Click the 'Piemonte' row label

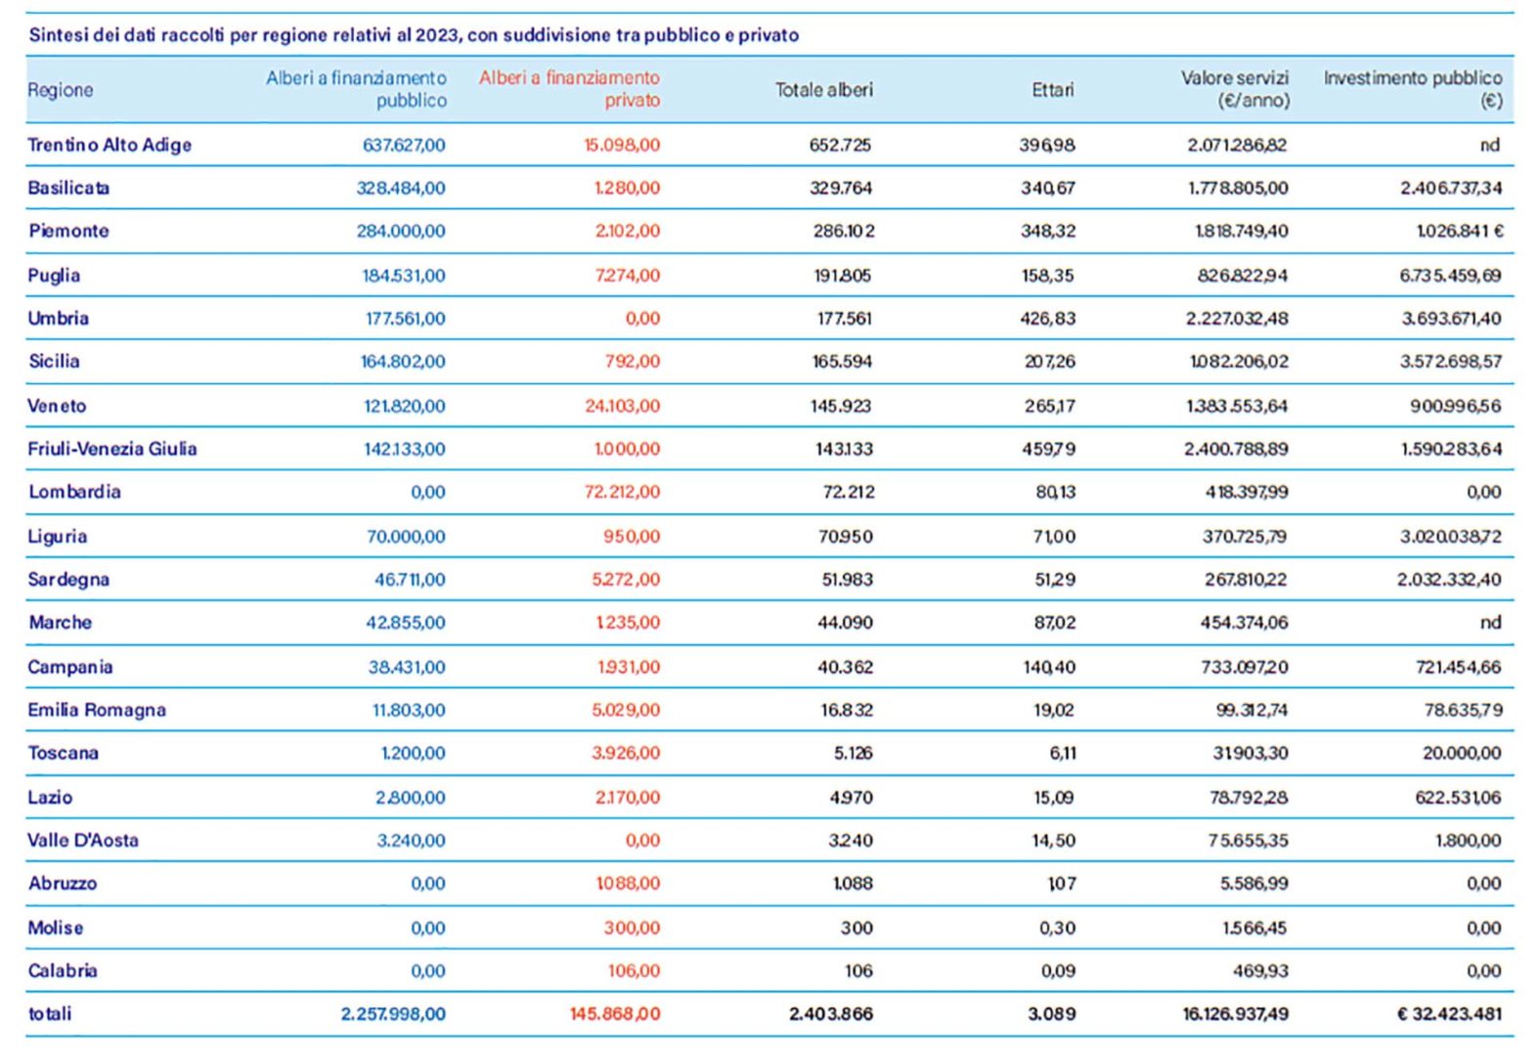[68, 231]
